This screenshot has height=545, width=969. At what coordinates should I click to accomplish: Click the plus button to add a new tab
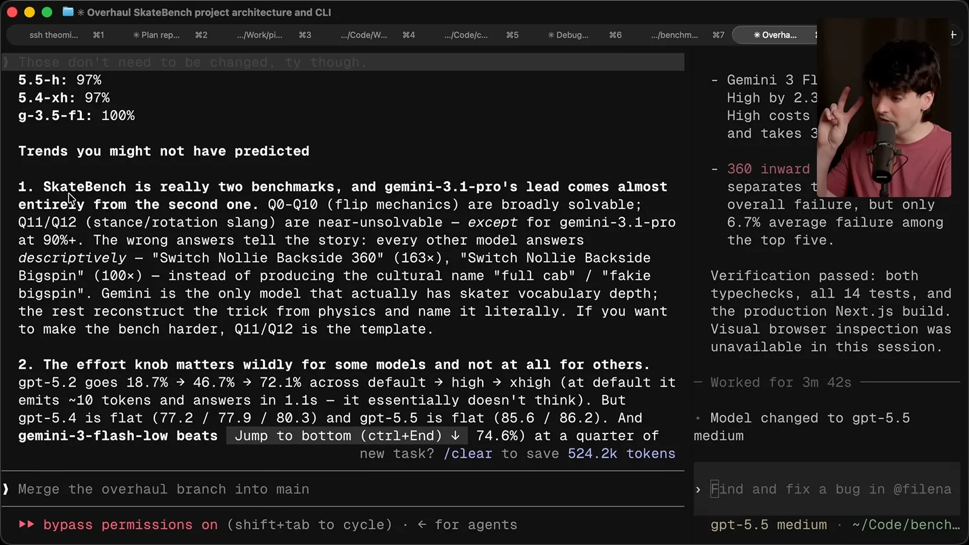[953, 35]
